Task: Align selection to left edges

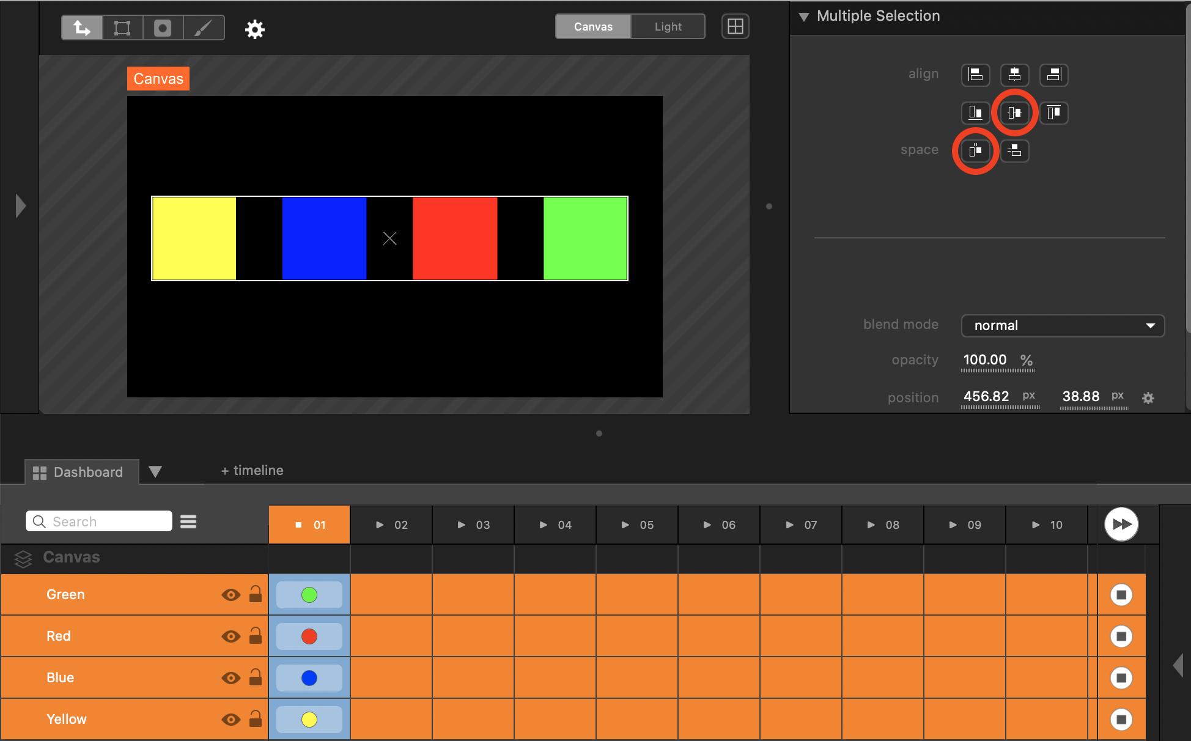Action: [975, 75]
